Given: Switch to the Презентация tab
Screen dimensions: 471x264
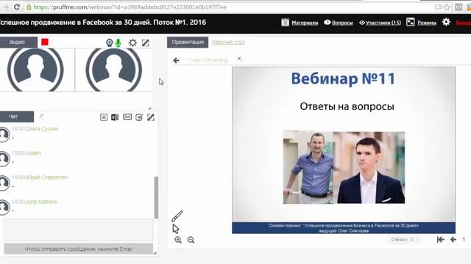Looking at the screenshot, I should [188, 43].
